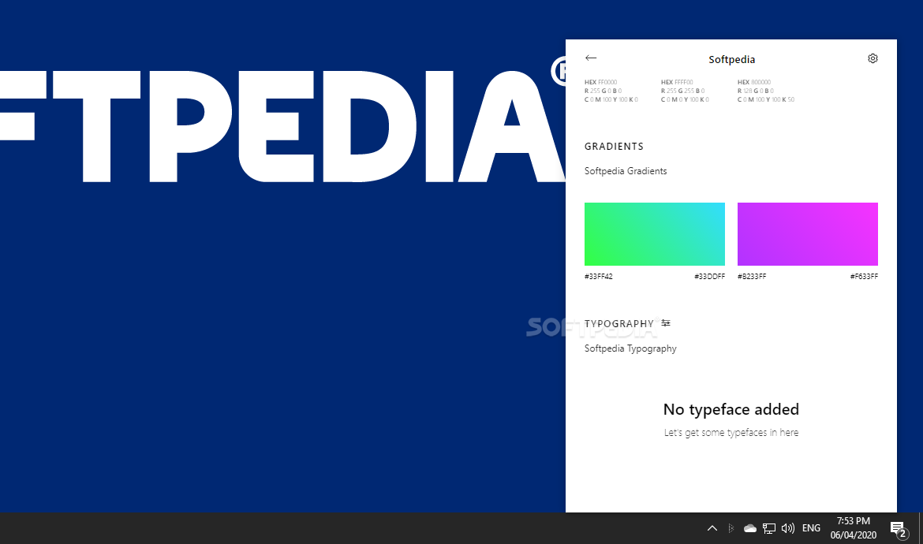Viewport: 923px width, 544px height.
Task: Click the Softpedia Gradients label
Action: pos(626,171)
